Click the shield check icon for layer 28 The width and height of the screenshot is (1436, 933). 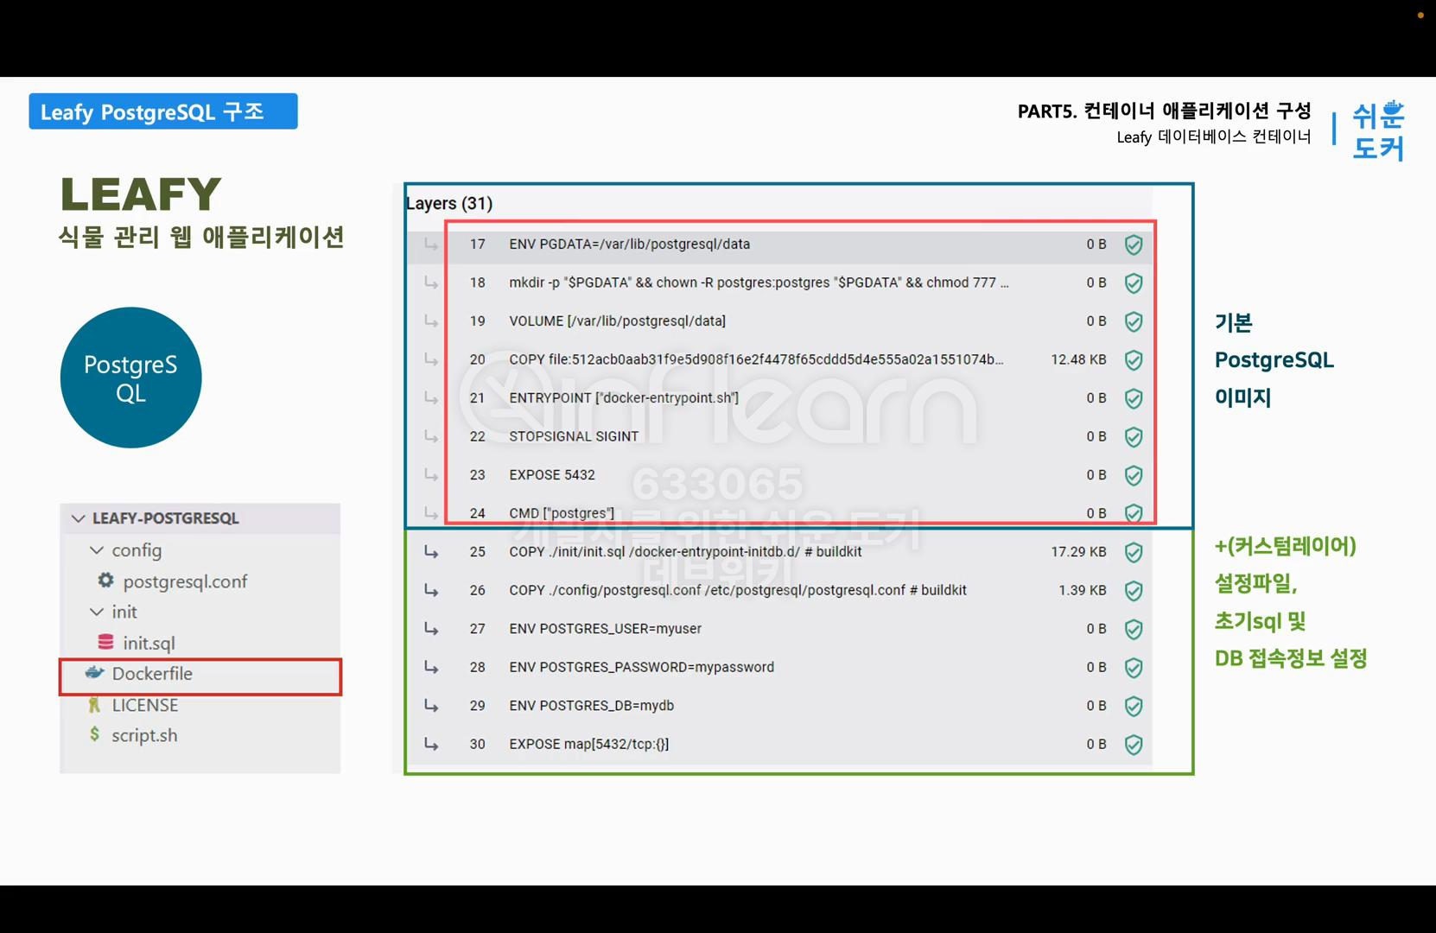[1134, 668]
